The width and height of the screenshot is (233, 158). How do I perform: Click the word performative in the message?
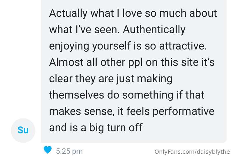tap(183, 112)
